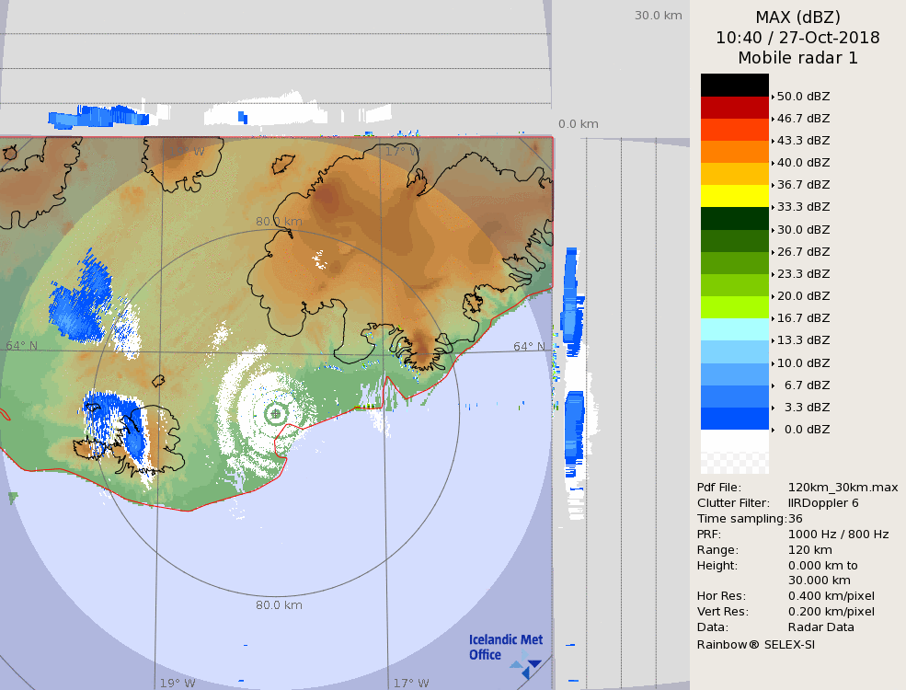The width and height of the screenshot is (906, 690).
Task: Choose the deep blue 0.0 dBZ swatch
Action: (x=734, y=419)
